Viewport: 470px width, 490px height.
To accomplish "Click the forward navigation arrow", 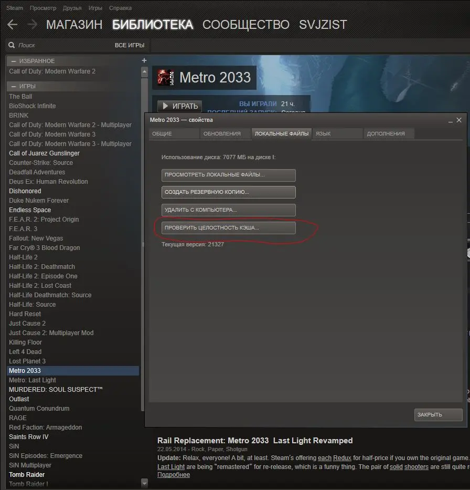I will (x=32, y=24).
